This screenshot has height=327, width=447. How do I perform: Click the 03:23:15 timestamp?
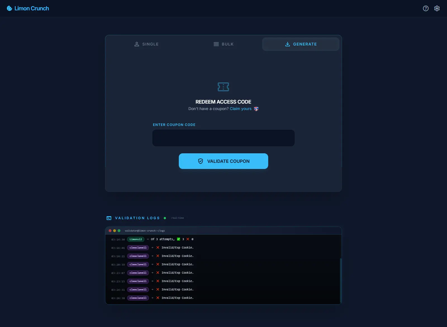(118, 281)
